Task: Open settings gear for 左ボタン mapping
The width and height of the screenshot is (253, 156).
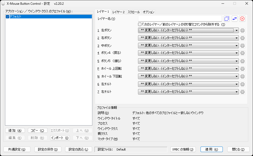Action: (242, 30)
